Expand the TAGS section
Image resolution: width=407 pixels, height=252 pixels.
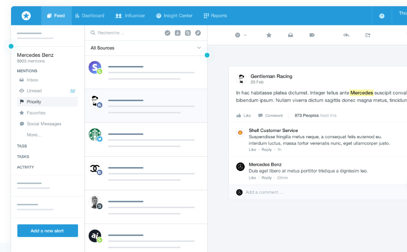pyautogui.click(x=22, y=146)
